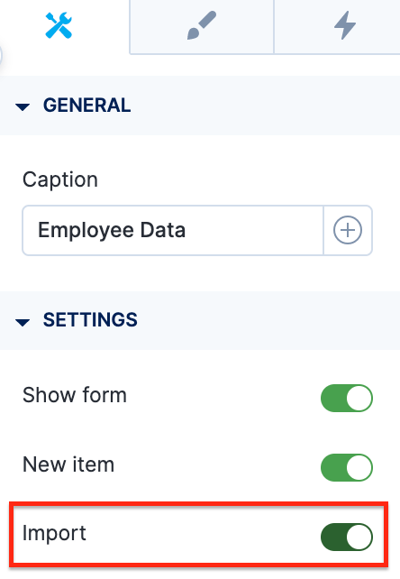Collapse the Settings section triangle
Screen dimensions: 400x579
[23, 322]
